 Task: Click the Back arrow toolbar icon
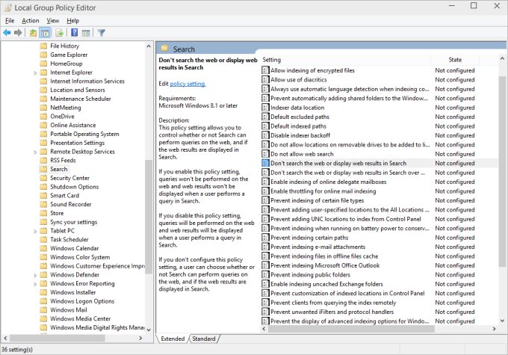point(7,32)
